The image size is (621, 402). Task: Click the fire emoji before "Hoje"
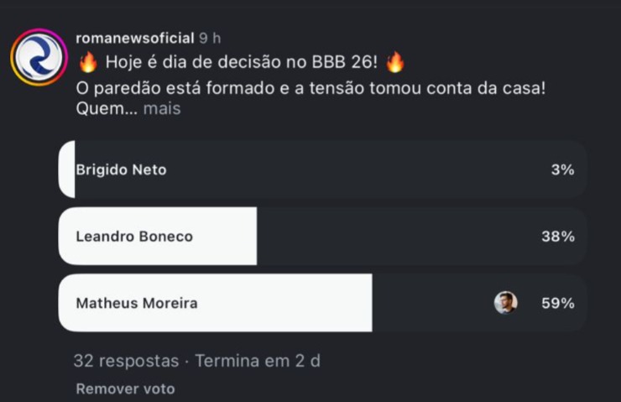88,62
